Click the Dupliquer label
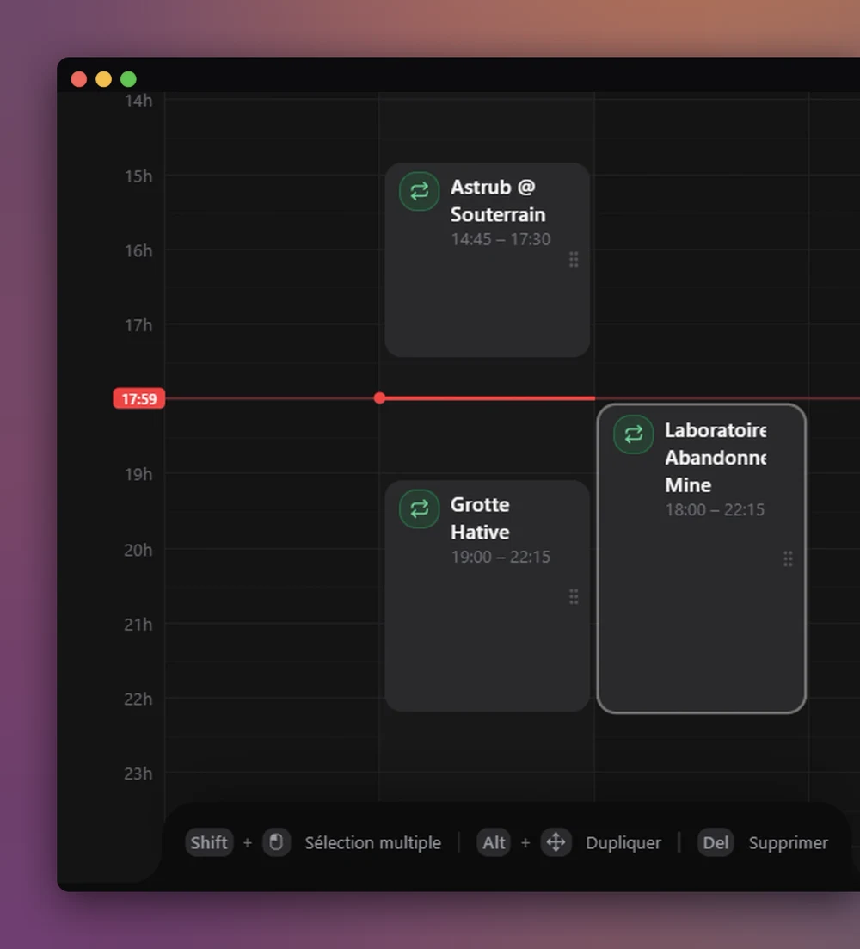 coord(623,842)
